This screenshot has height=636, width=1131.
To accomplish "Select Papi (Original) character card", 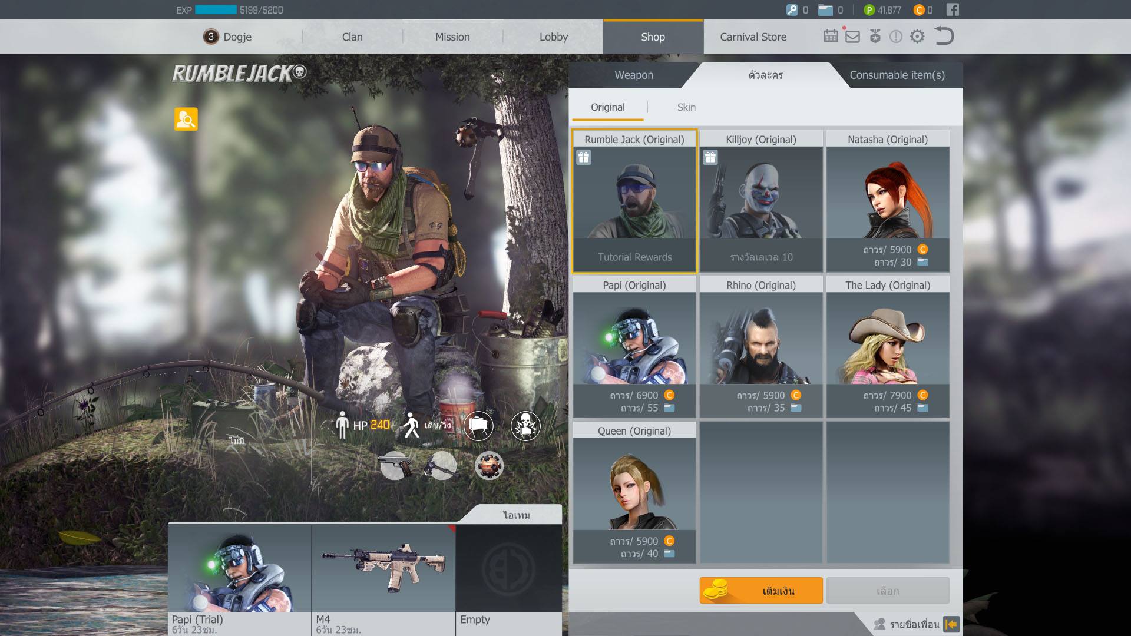I will click(x=634, y=347).
